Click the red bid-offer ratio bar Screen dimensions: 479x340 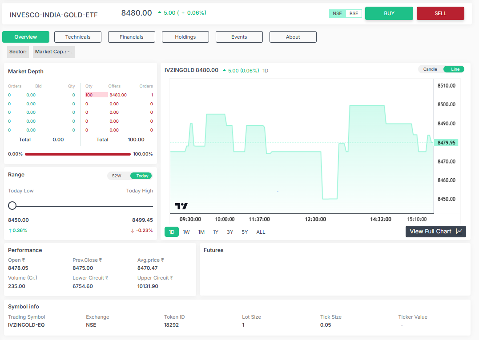(x=78, y=154)
